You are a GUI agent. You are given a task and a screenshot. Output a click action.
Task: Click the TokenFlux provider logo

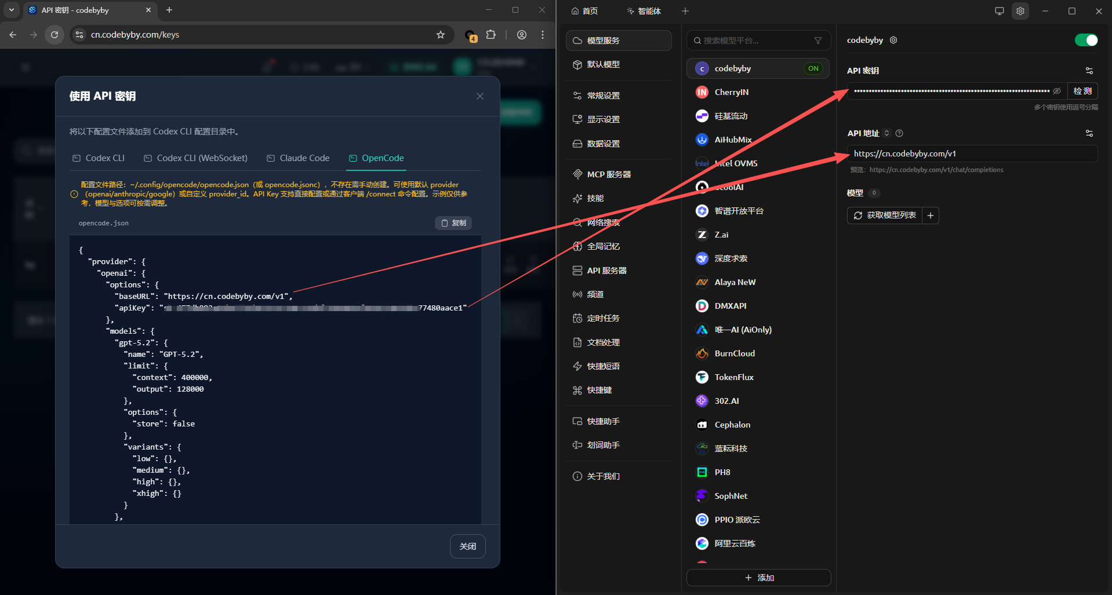(702, 377)
